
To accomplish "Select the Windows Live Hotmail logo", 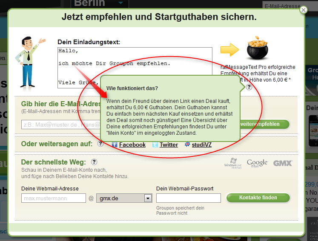I will 233,163.
